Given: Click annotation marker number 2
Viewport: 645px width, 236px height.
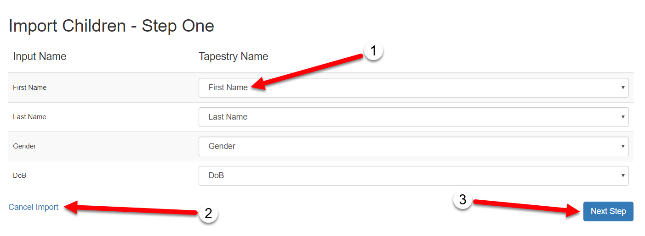Looking at the screenshot, I should 208,214.
